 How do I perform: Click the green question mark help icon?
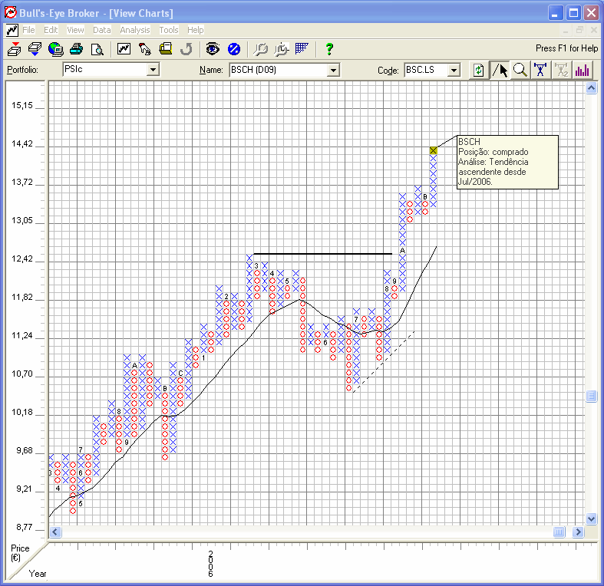click(x=329, y=49)
